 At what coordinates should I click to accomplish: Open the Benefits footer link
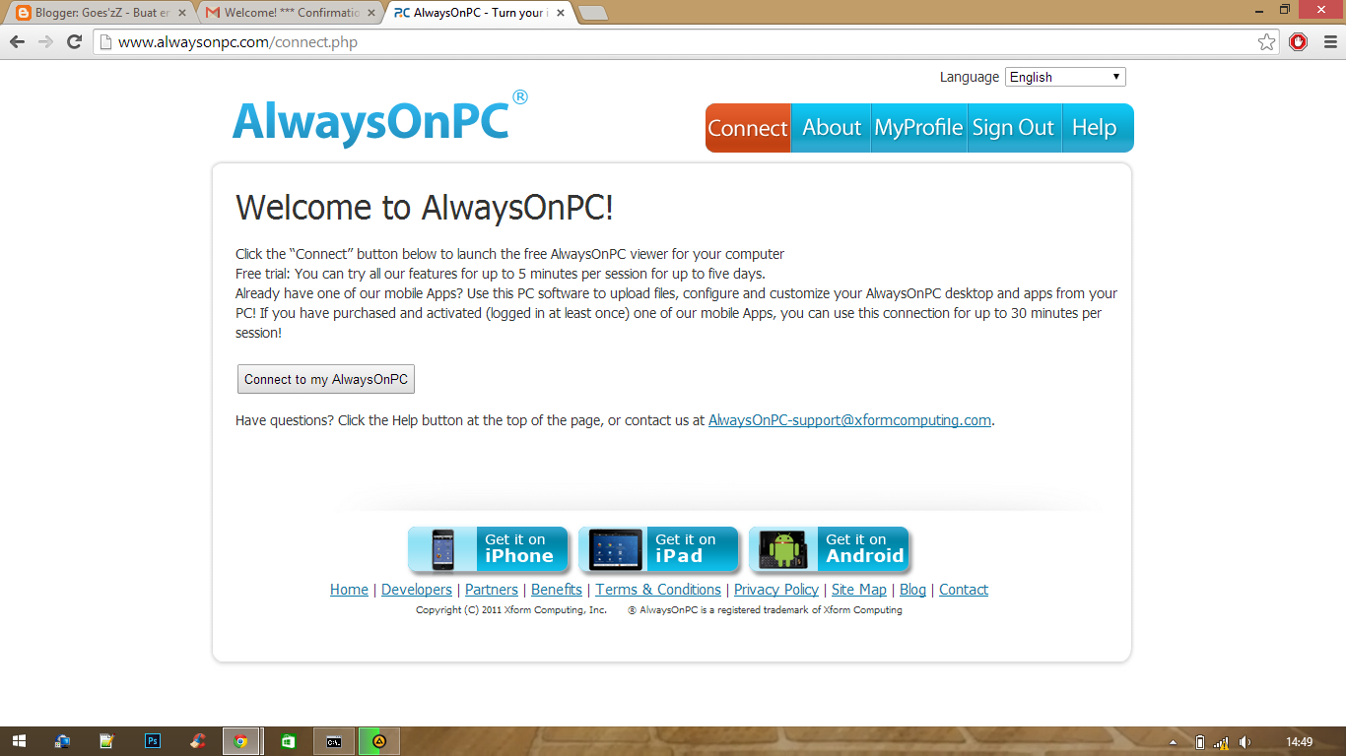coord(557,590)
